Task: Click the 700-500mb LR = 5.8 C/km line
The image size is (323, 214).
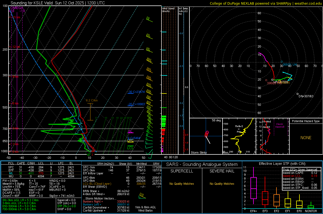Action: pos(19,209)
